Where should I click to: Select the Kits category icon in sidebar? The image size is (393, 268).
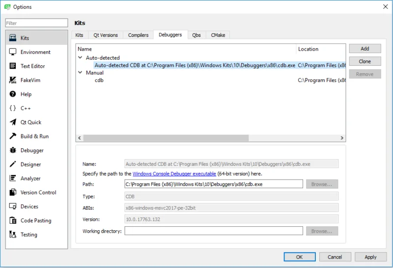coord(13,38)
